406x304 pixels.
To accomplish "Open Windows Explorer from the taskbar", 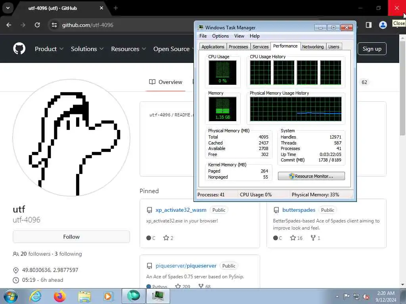I will click(84, 296).
